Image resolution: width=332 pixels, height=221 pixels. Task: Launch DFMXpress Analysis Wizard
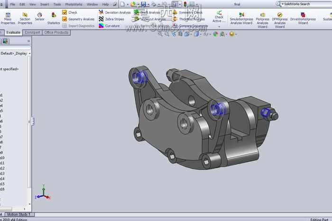point(280,20)
